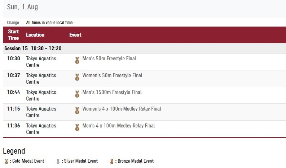Viewport: 286px width, 168px height.
Task: Click the Silver Medal Event legend icon
Action: click(x=58, y=162)
